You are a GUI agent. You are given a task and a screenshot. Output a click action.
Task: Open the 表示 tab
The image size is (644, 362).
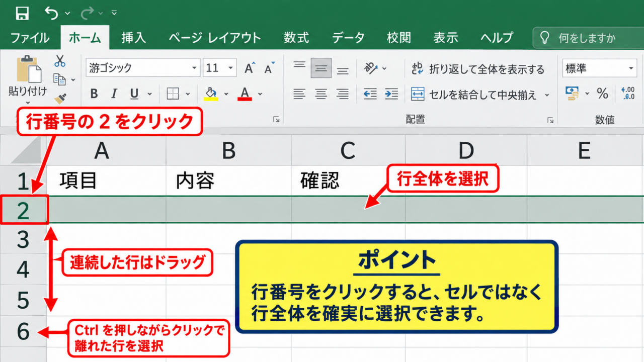click(446, 38)
